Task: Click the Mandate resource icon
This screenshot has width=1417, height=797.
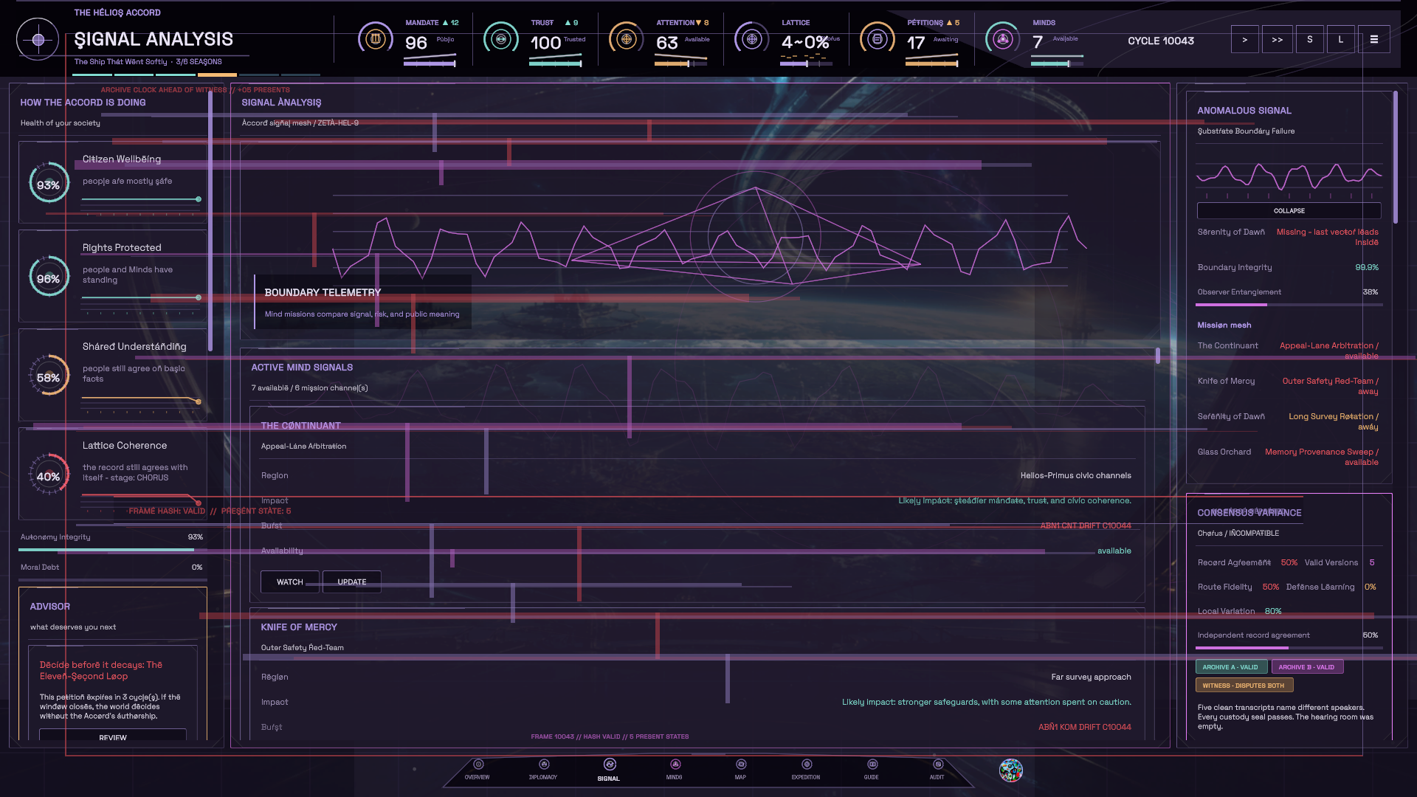Action: 375,38
